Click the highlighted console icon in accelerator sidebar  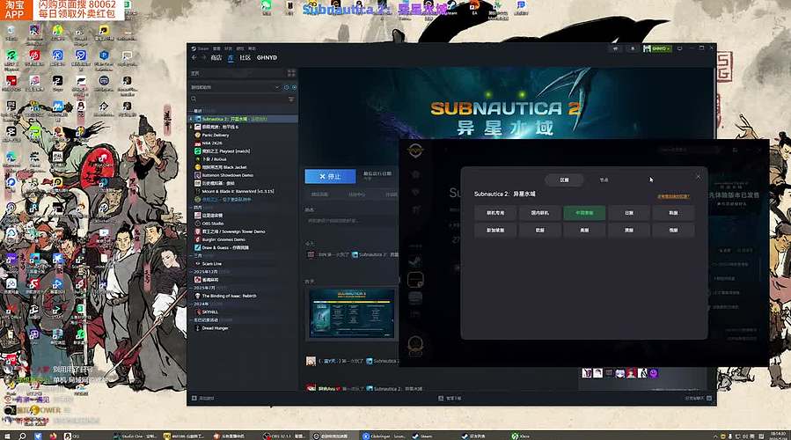[415, 279]
